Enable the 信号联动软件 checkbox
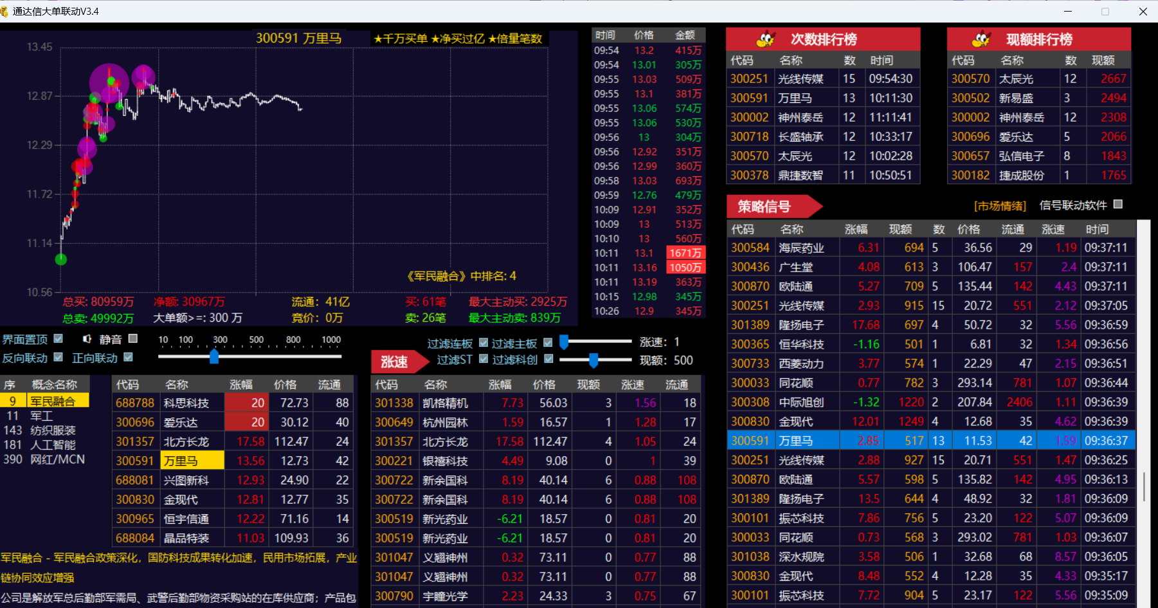 (x=1118, y=204)
